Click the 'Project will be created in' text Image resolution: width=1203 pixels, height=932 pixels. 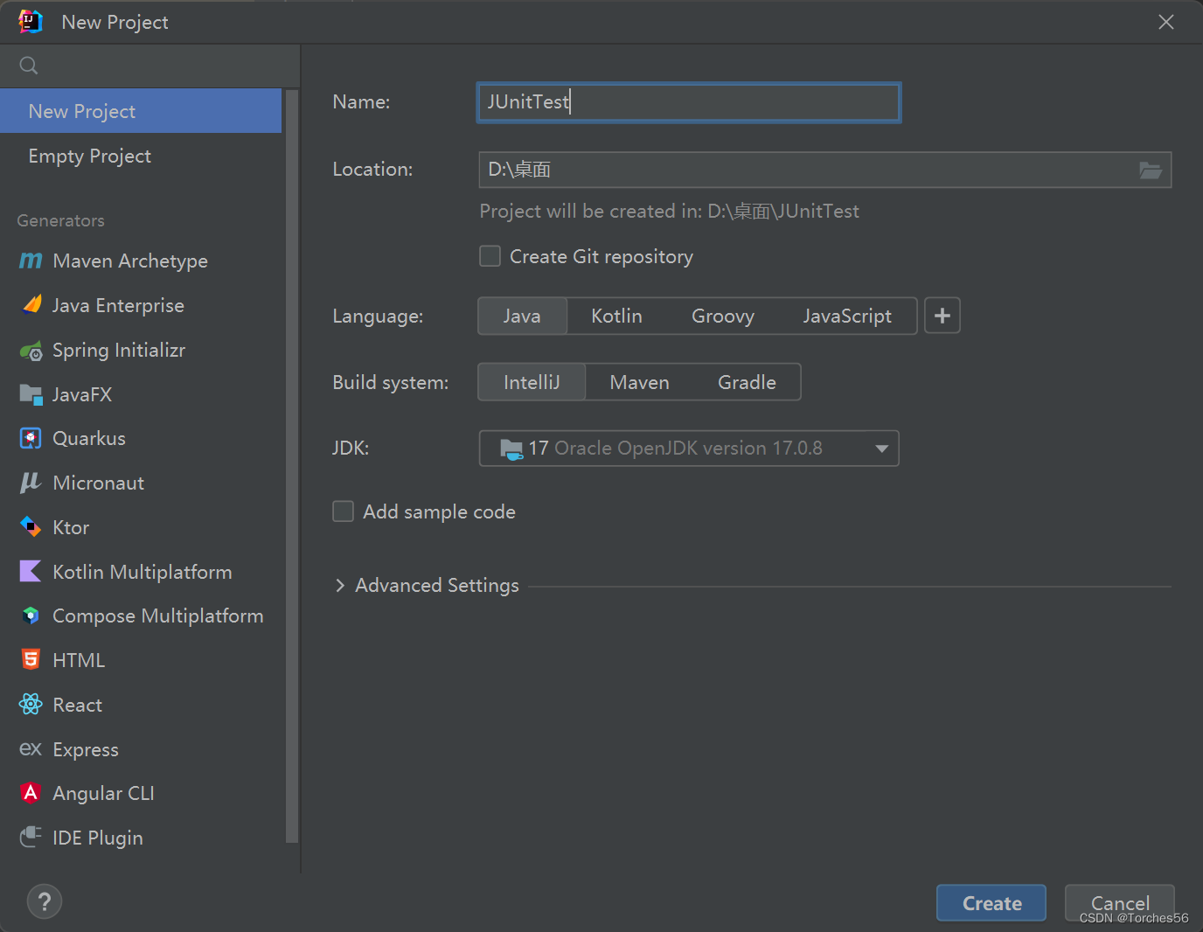pos(669,211)
